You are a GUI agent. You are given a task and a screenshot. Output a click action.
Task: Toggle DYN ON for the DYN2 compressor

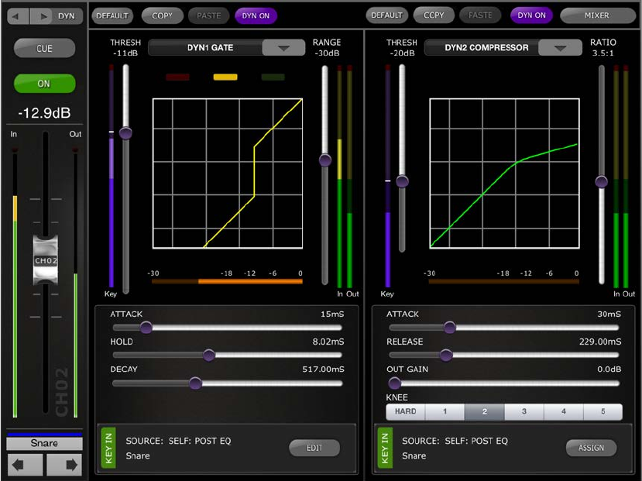531,15
